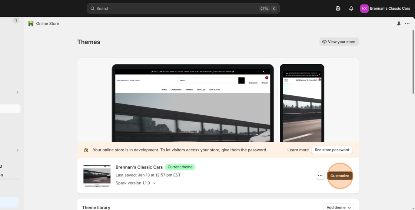The image size is (415, 210).
Task: Open the Add theme dropdown
Action: point(339,207)
